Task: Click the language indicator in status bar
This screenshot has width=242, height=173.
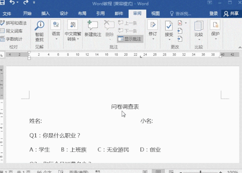Action: point(79,171)
